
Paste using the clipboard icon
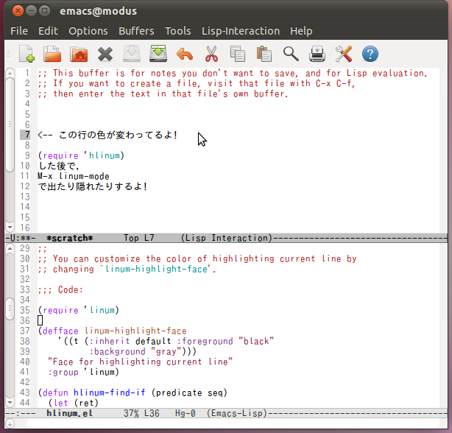[x=264, y=54]
